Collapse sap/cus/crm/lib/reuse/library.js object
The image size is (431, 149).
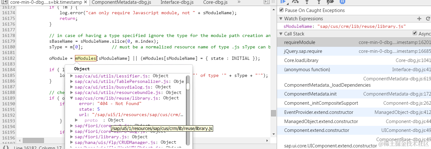pyautogui.click(x=72, y=98)
